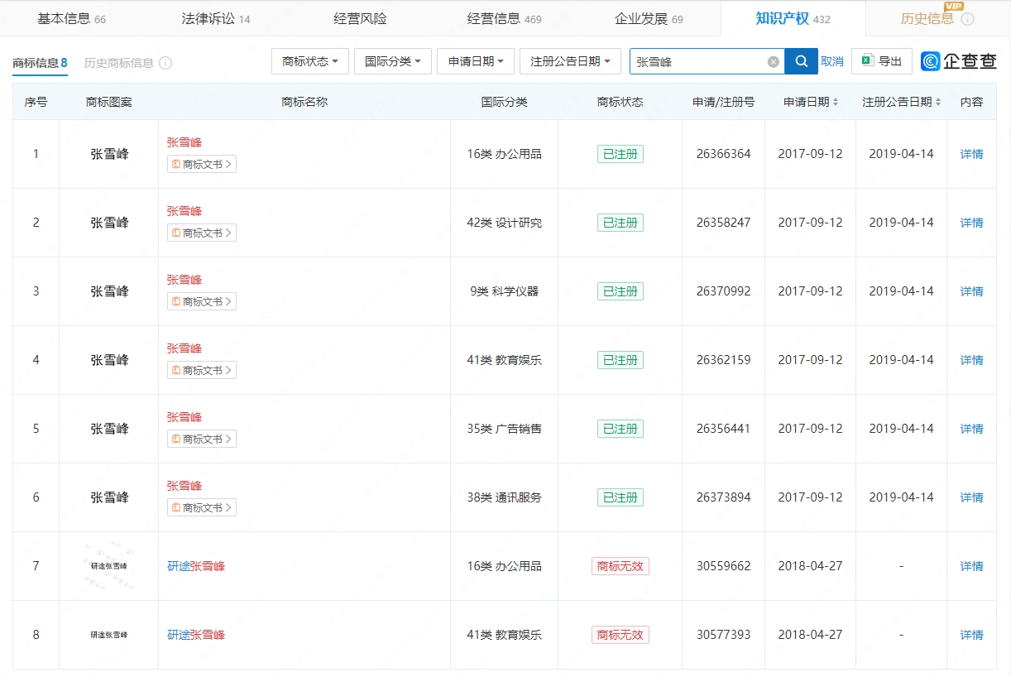Select registration number 26366364
1011x677 pixels.
point(724,154)
